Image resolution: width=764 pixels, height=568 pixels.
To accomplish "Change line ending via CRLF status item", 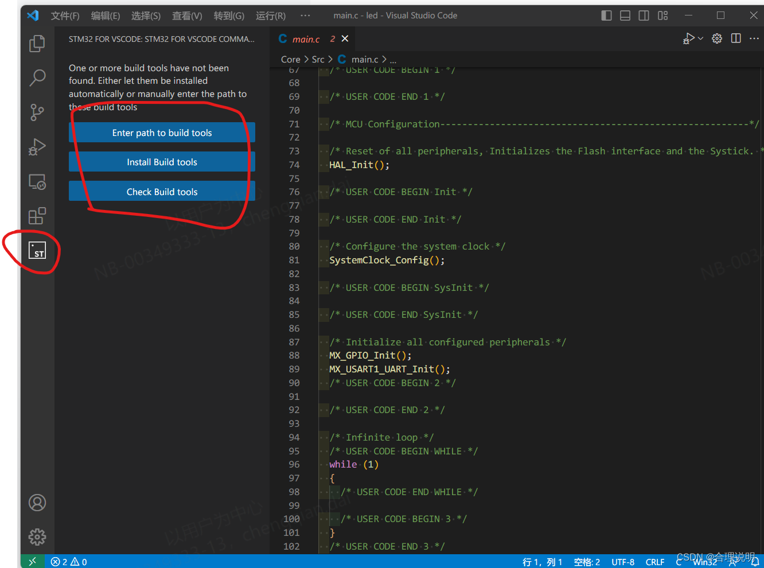I will click(654, 562).
